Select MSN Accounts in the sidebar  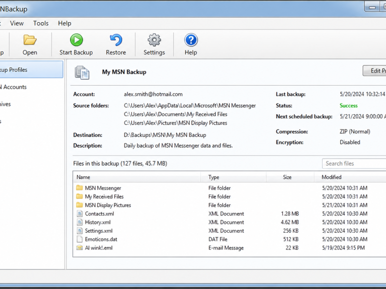click(14, 87)
